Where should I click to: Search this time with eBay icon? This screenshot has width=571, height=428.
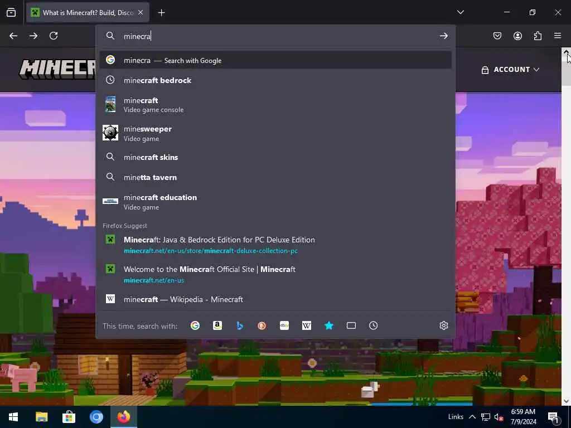click(x=284, y=325)
